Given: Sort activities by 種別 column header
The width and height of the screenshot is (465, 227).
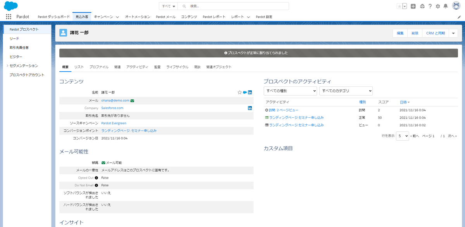Looking at the screenshot, I should [x=363, y=102].
